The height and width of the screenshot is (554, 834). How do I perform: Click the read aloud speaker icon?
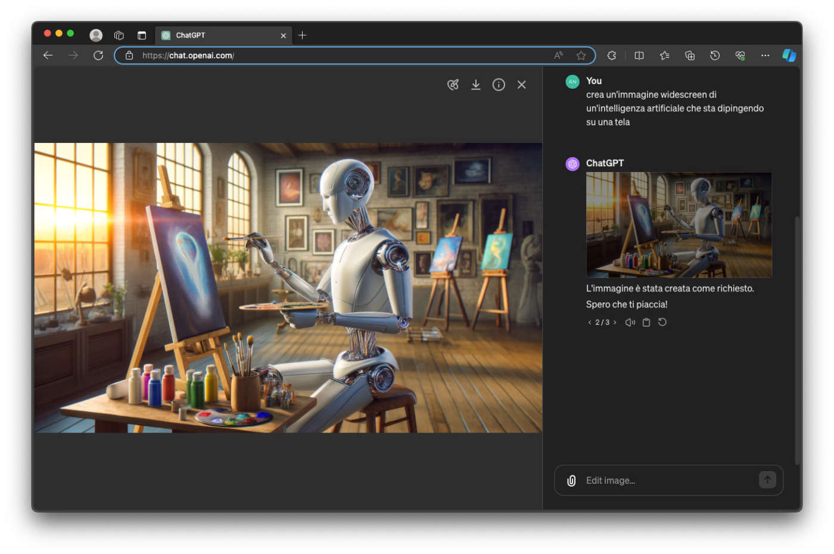pyautogui.click(x=630, y=322)
